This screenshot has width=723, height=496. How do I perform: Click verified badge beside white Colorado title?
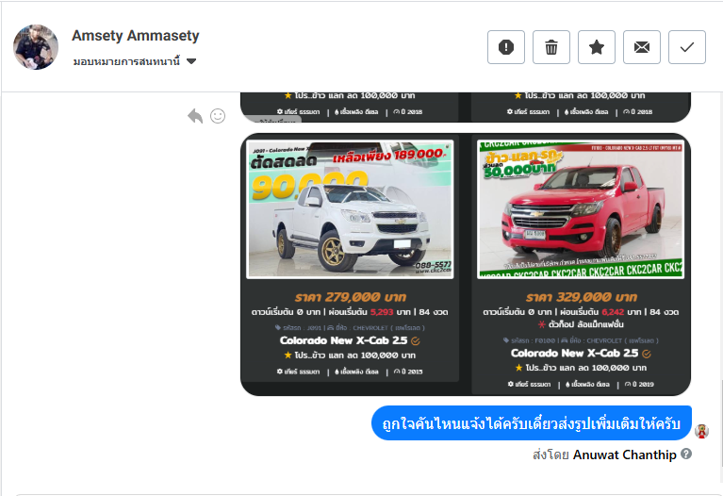pos(416,341)
